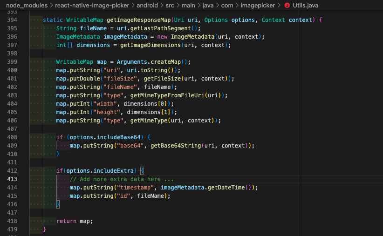Open the main breadcrumb segment
The image size is (383, 236).
188,6
